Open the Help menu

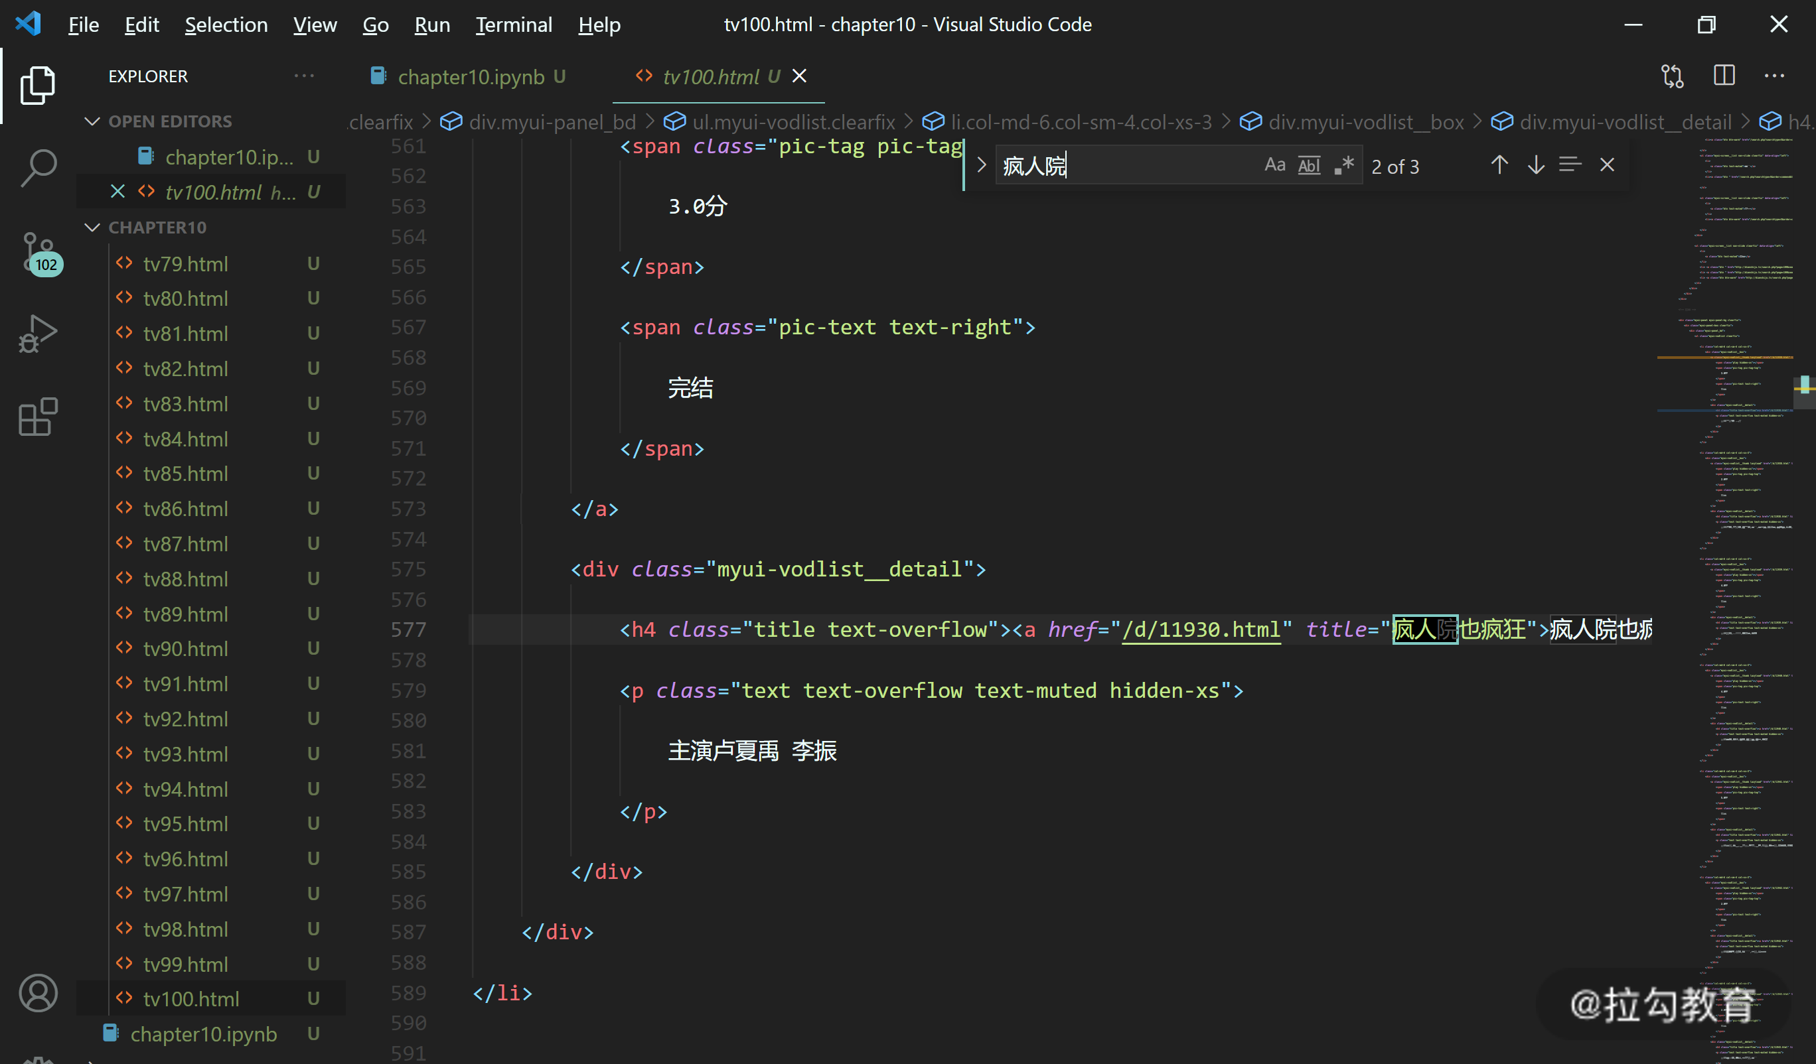pos(598,25)
